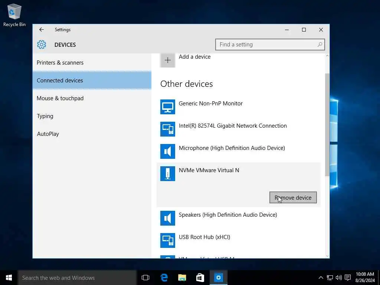
Task: Click the NVMe VMware Virtual N drive icon
Action: tap(168, 174)
